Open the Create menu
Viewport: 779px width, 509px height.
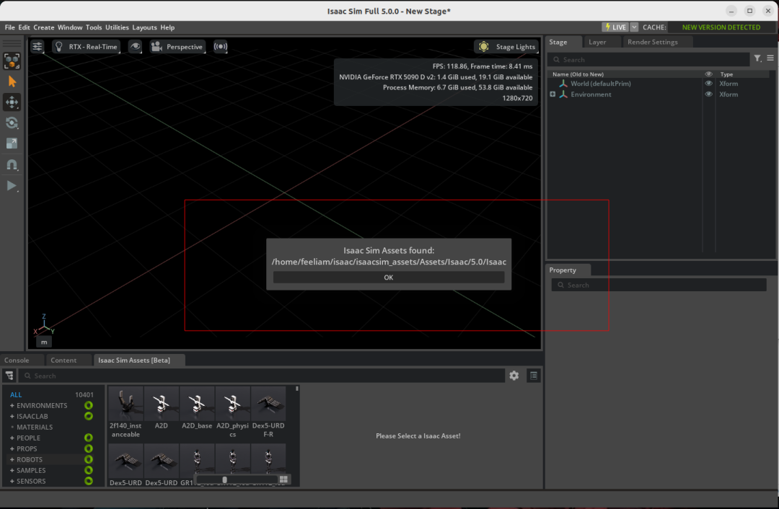pos(44,27)
